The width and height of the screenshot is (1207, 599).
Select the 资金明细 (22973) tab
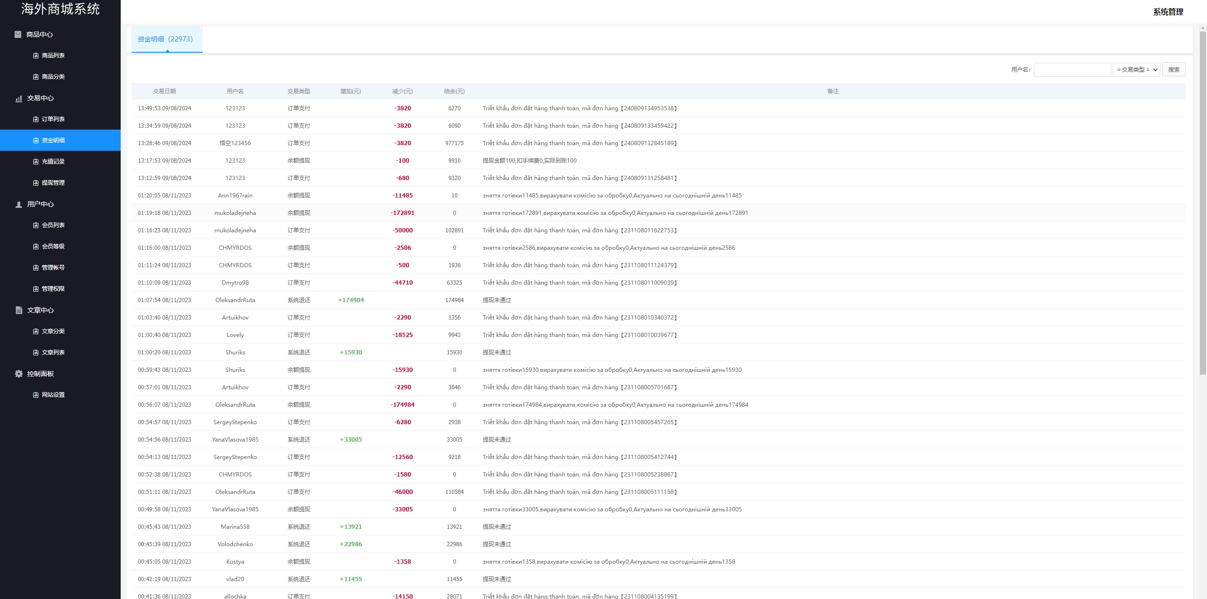coord(165,39)
